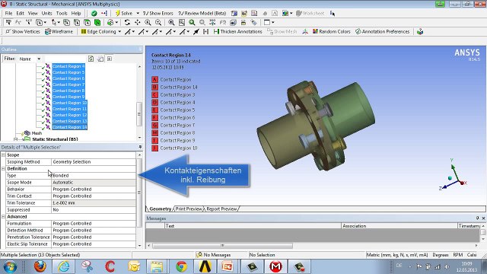This screenshot has height=274, width=487.
Task: Click the Behavior Program Controlled field
Action: (94, 190)
